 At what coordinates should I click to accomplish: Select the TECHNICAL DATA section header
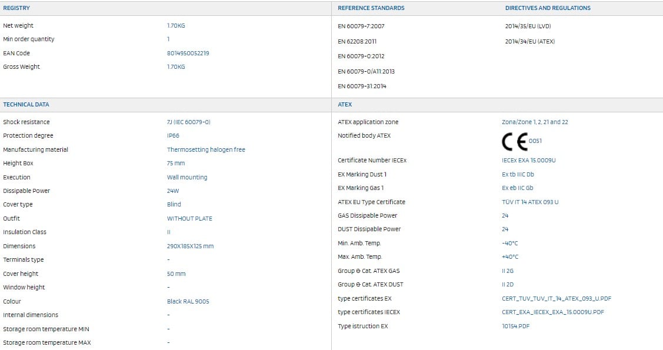coord(26,104)
